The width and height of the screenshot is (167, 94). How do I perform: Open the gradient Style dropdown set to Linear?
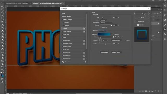point(105,37)
